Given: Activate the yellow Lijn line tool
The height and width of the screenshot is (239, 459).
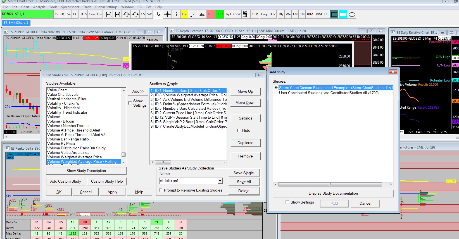Looking at the screenshot, I should [184, 14].
